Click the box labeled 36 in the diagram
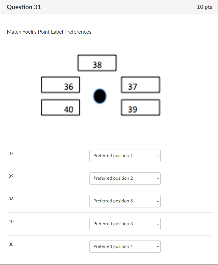The image size is (218, 265). coord(60,85)
